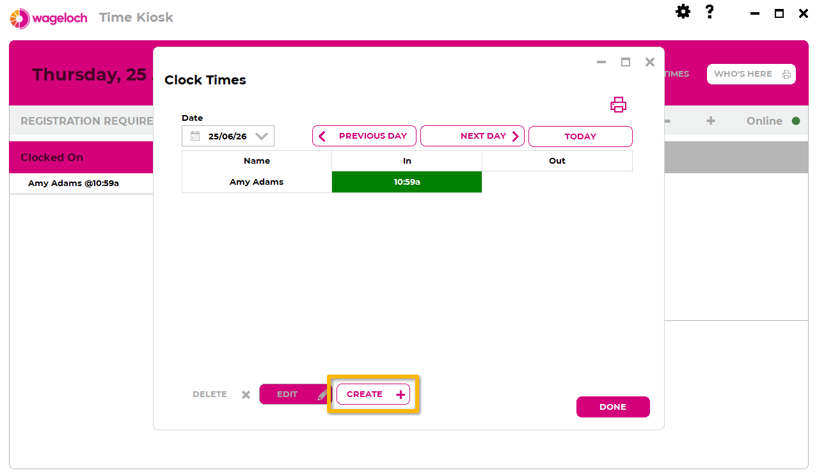
Task: Go to Previous Day
Action: [x=364, y=136]
